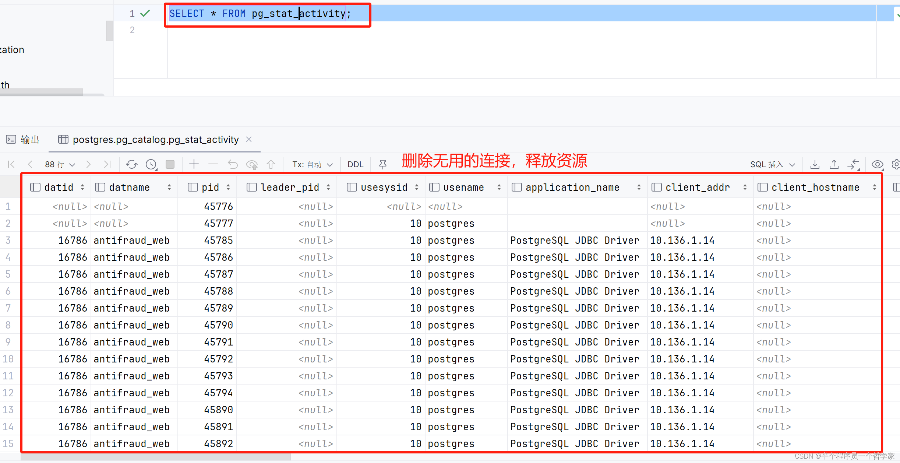Open the auto-refresh clock icon

[x=151, y=164]
